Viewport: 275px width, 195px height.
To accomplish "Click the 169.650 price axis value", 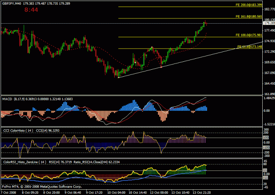I will (x=270, y=62).
